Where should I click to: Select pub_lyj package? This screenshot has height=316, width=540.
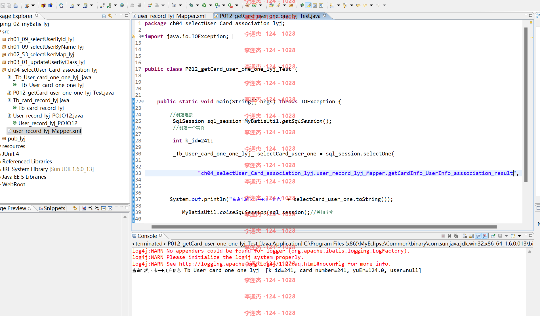tap(17, 138)
